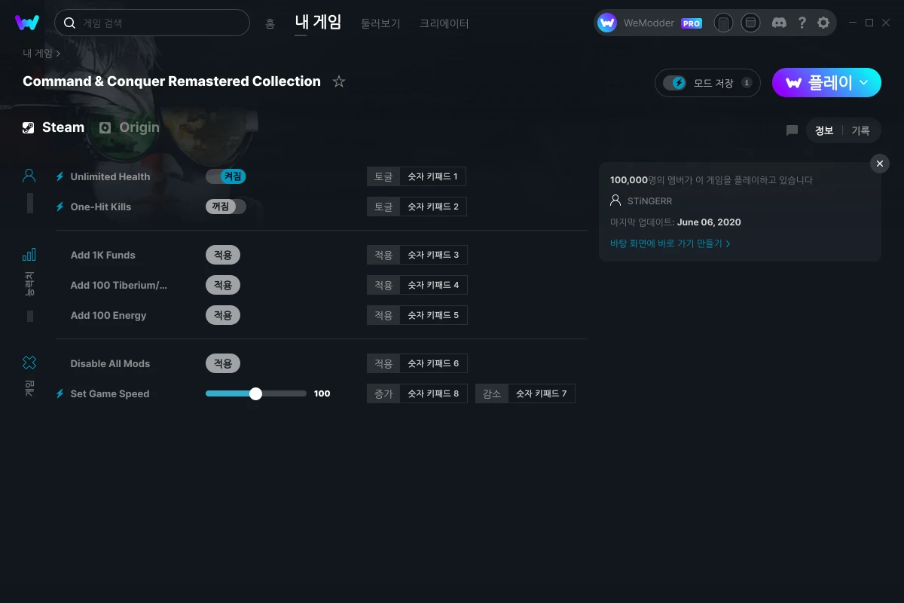Apply Add 100 Tiberium cheat

pos(223,285)
